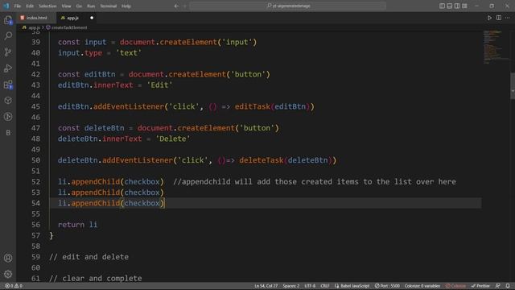Open the File menu
This screenshot has width=515, height=290.
tap(18, 6)
